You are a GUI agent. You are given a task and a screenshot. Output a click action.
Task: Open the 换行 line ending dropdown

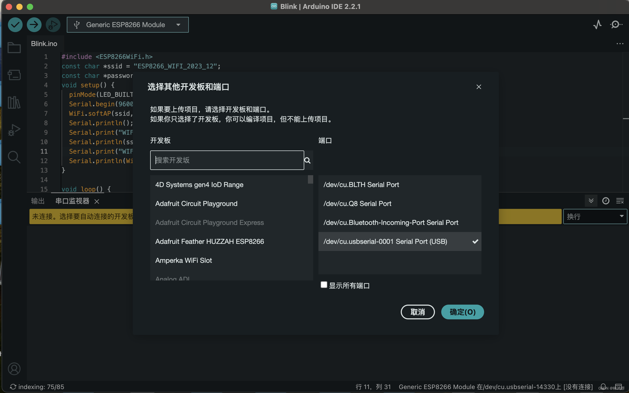(x=595, y=216)
